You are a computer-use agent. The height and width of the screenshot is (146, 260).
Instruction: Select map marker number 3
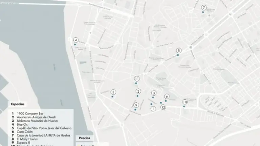(154, 93)
